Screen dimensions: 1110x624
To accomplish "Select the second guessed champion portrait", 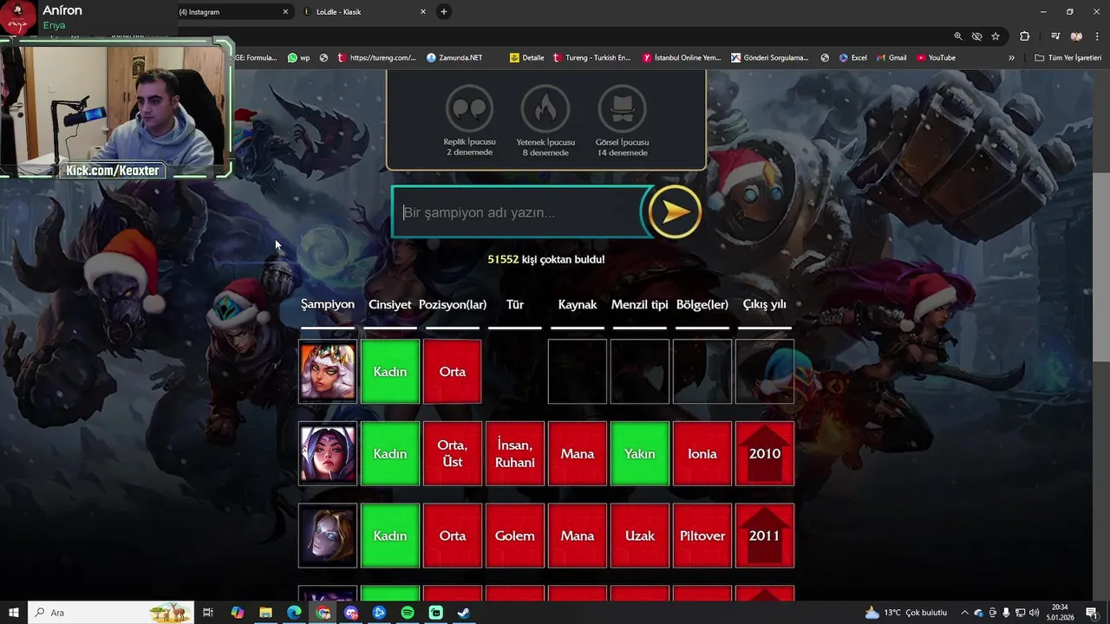I will (328, 453).
